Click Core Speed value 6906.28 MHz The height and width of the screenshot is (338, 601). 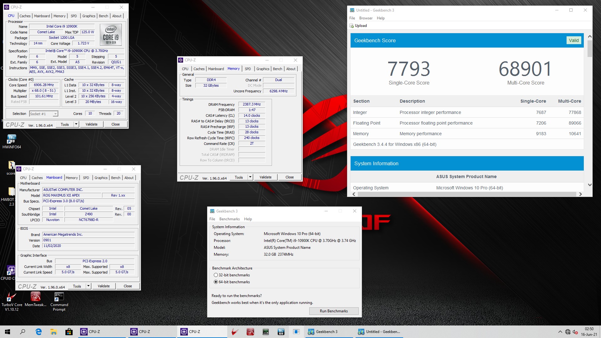44,85
